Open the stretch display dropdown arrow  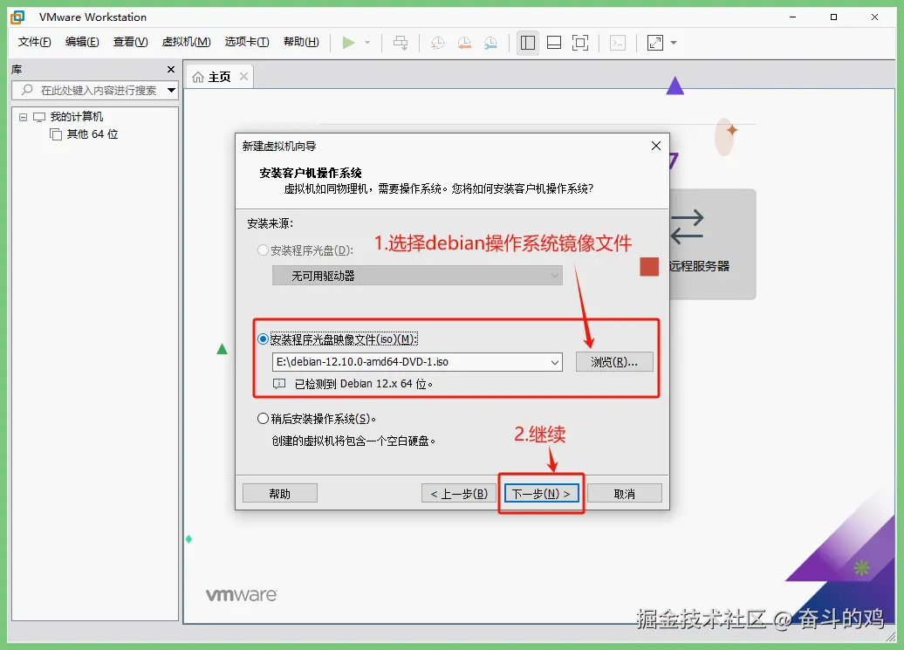pyautogui.click(x=674, y=43)
